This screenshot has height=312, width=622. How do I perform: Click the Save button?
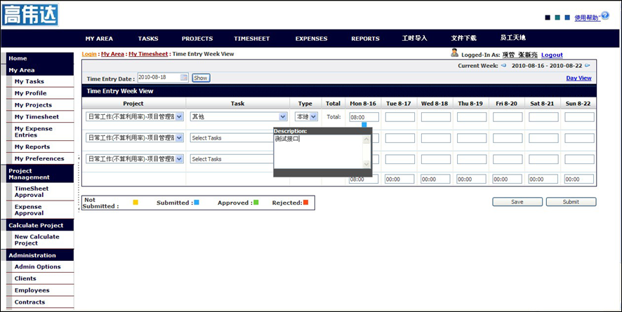[517, 202]
